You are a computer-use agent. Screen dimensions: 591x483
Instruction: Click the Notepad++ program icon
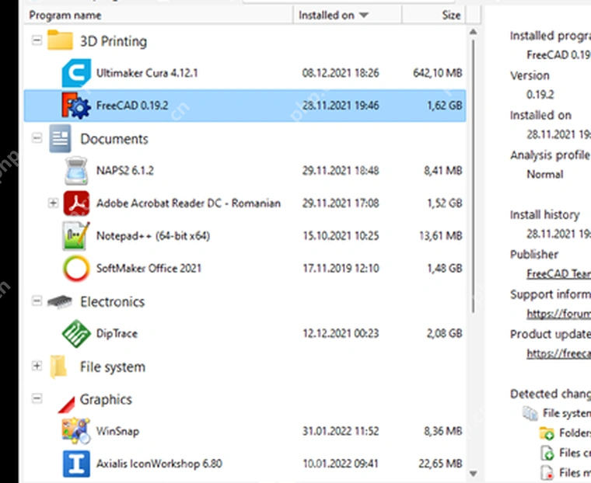coord(76,235)
